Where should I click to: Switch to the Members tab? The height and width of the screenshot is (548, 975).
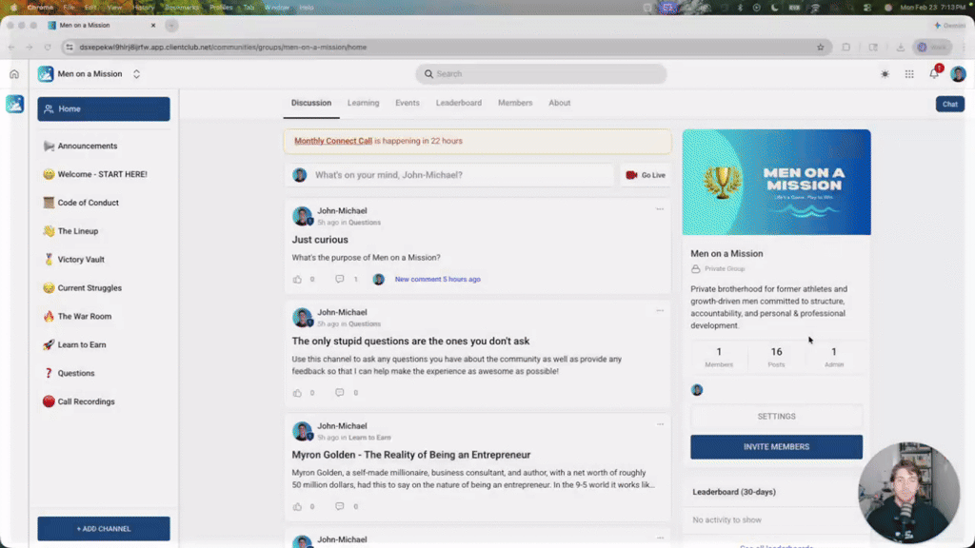click(515, 103)
